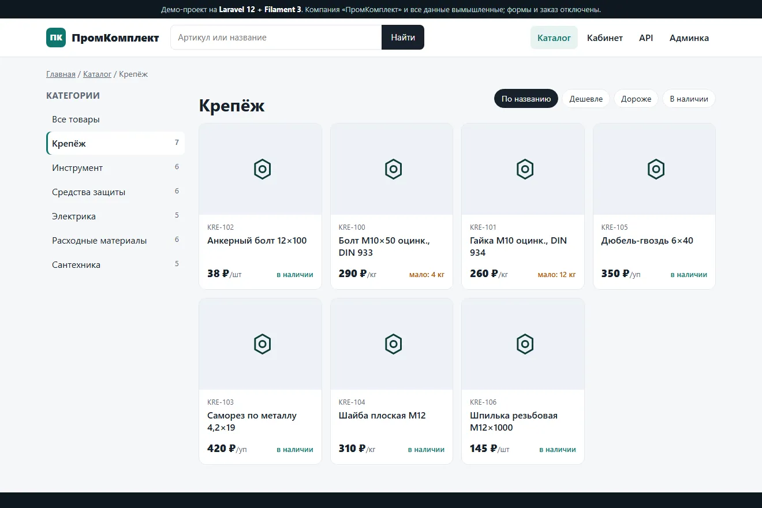Screen dimensions: 762x508
Task: Open product title Шпилька резьбовая М12×1000
Action: (514, 421)
